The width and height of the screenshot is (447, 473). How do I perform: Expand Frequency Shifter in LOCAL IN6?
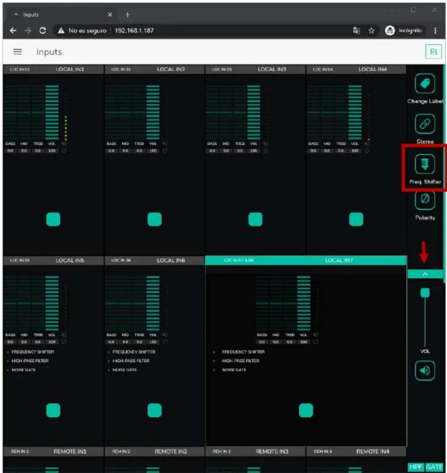click(x=131, y=352)
